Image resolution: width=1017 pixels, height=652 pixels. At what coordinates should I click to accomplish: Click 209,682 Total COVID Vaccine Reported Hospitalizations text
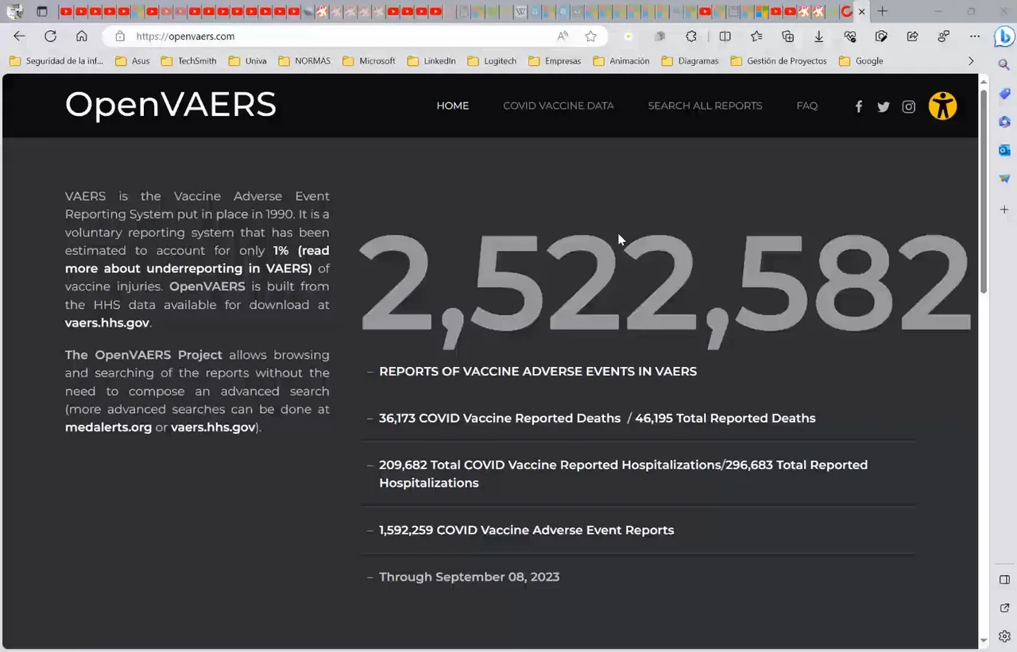coord(551,465)
